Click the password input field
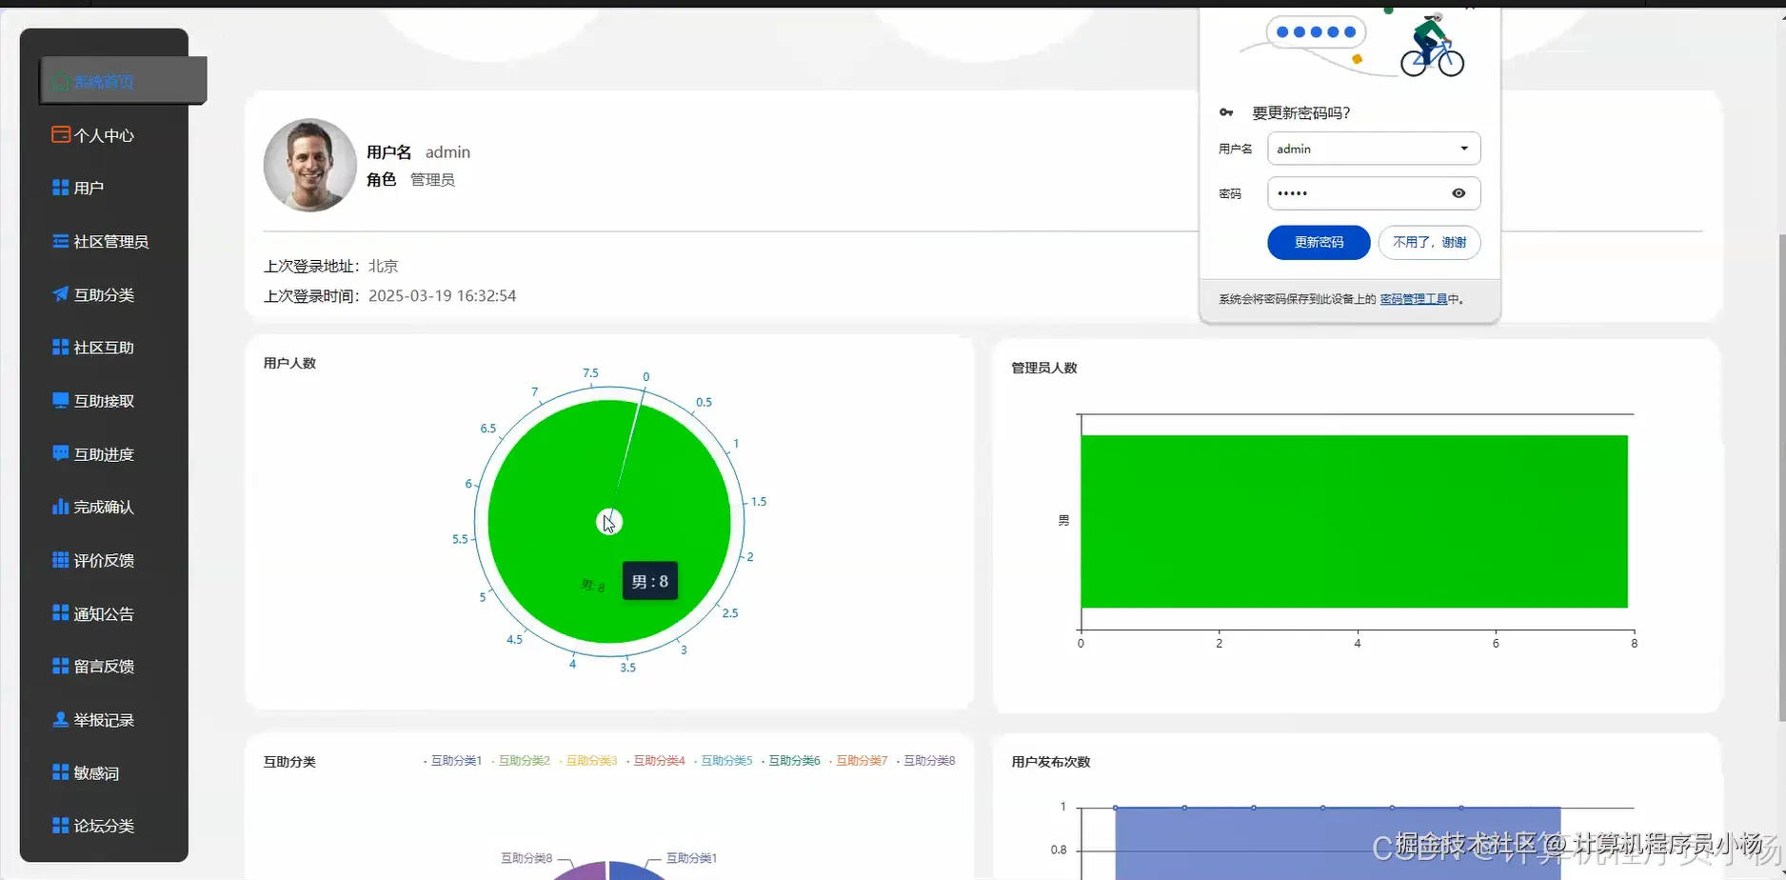Viewport: 1786px width, 880px height. (x=1374, y=193)
